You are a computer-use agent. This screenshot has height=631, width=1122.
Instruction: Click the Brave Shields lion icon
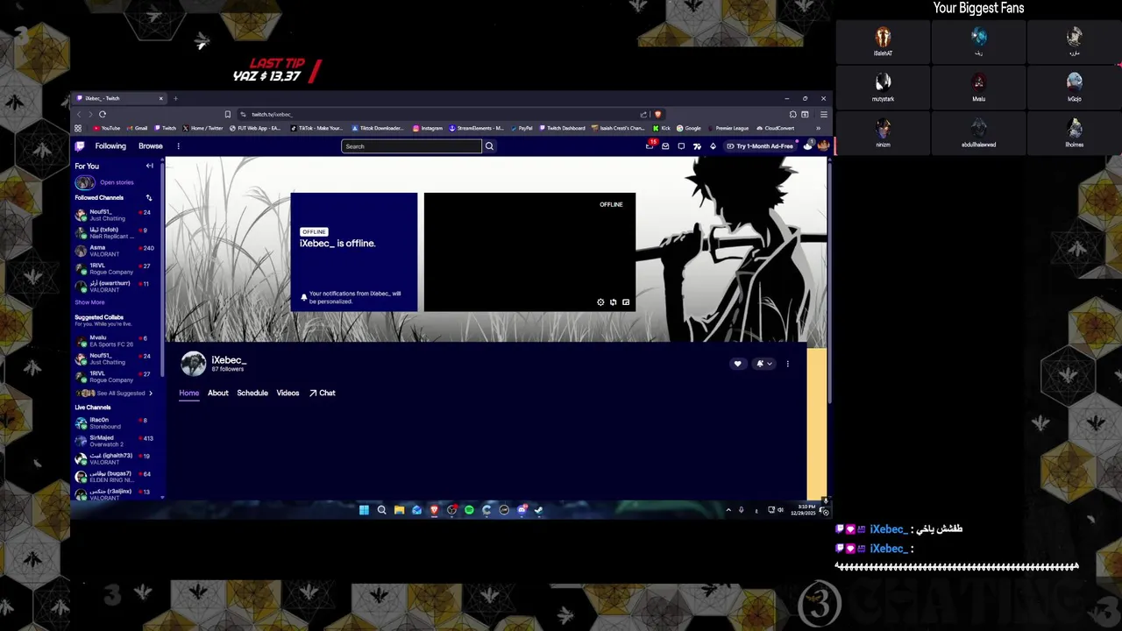(657, 114)
